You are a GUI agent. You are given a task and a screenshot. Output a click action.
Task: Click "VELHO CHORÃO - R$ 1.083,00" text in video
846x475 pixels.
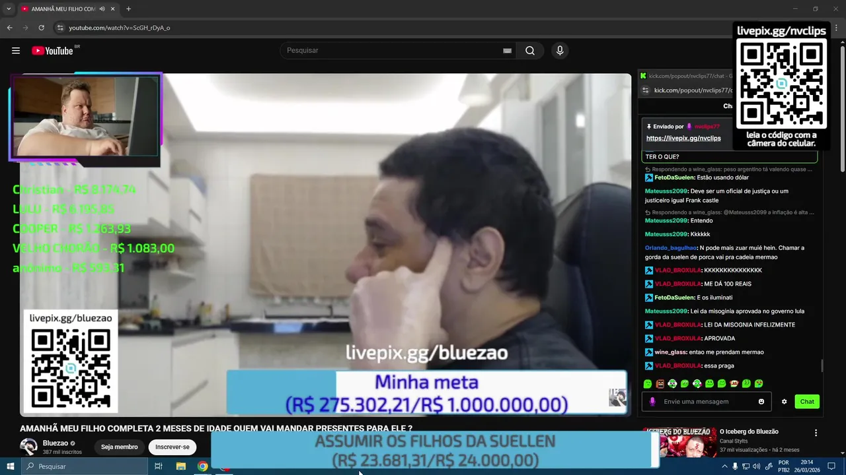pyautogui.click(x=93, y=249)
